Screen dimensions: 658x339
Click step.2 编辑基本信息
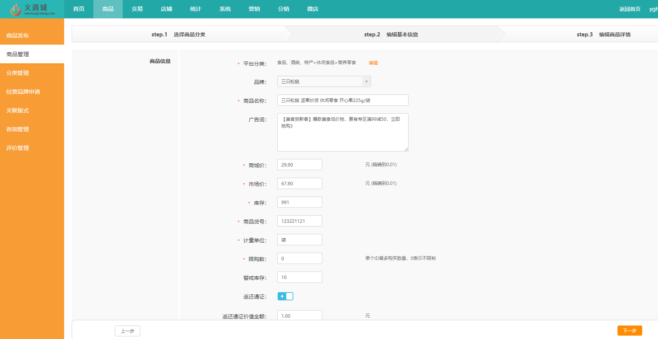pyautogui.click(x=391, y=34)
